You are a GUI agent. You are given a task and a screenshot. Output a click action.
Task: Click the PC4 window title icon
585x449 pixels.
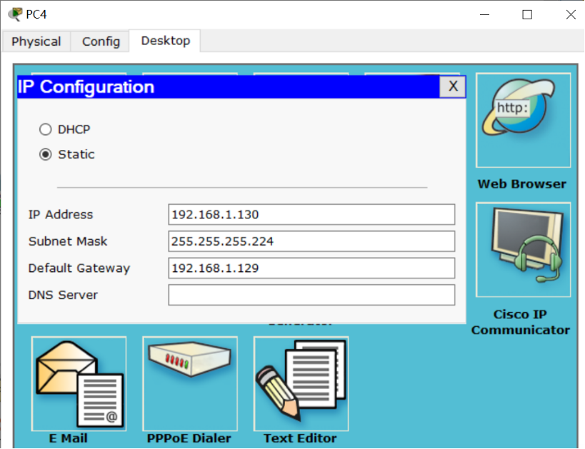[15, 14]
